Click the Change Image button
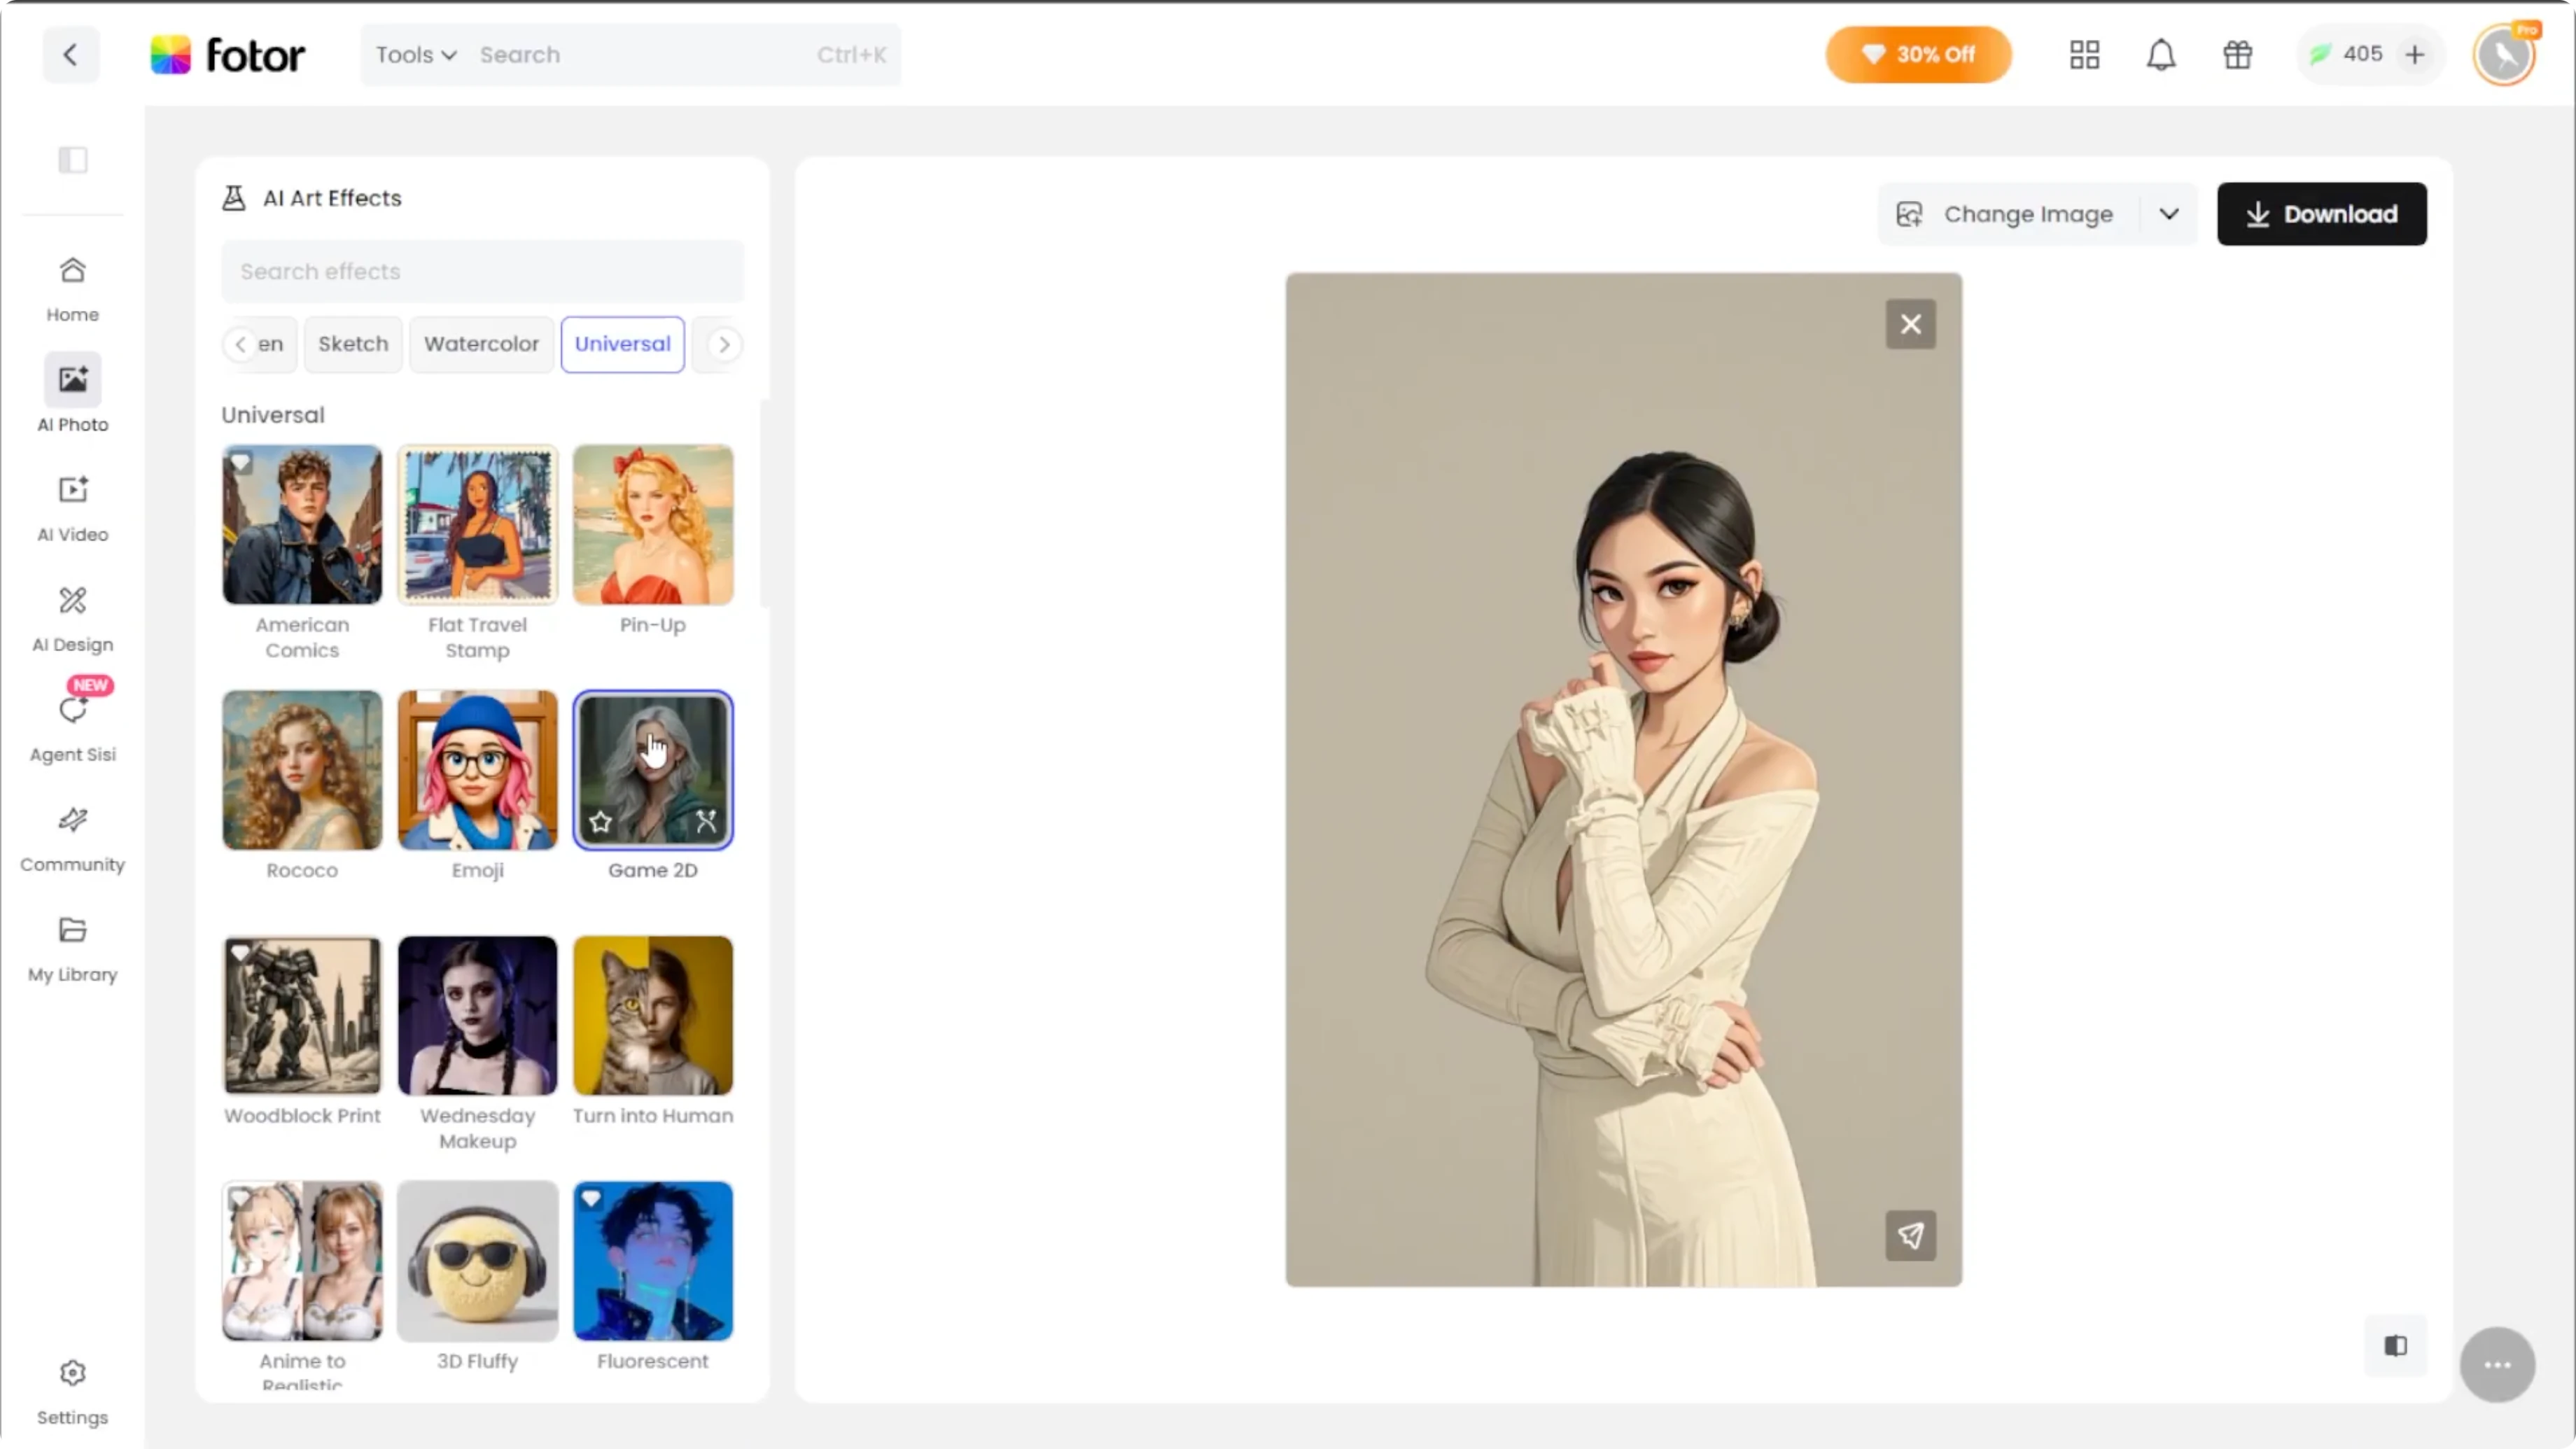This screenshot has height=1449, width=2576. (2007, 214)
